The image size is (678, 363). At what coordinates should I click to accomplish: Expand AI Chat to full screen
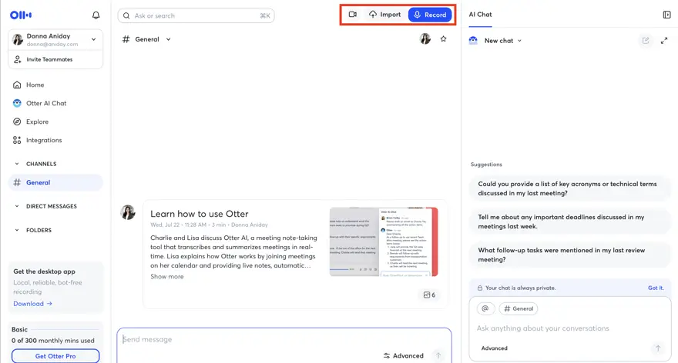[663, 41]
